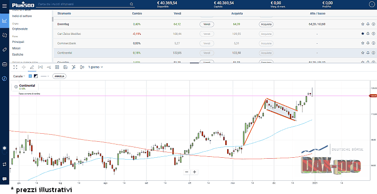Select Indici di settore category

click(22, 16)
